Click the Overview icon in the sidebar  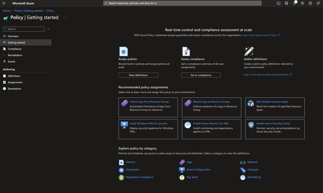coord(4,36)
